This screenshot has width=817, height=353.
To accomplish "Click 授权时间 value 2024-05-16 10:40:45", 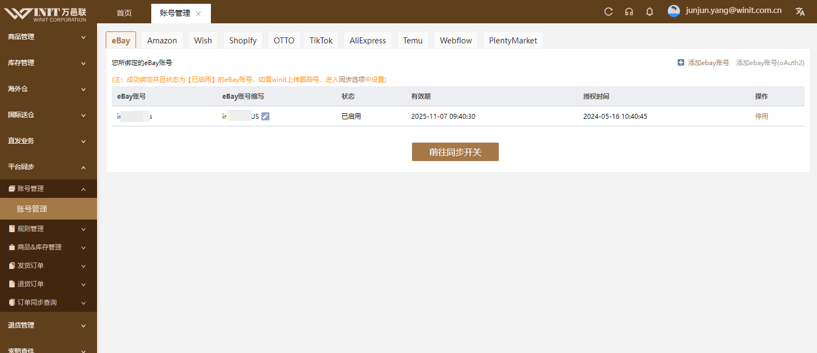I will point(615,117).
